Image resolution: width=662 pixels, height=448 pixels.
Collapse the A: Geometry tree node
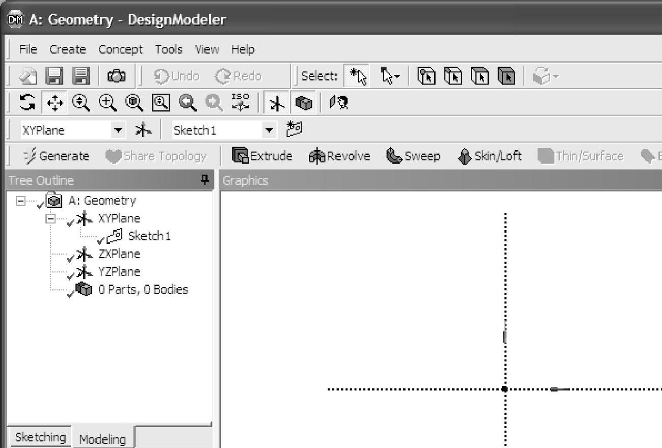tap(20, 201)
